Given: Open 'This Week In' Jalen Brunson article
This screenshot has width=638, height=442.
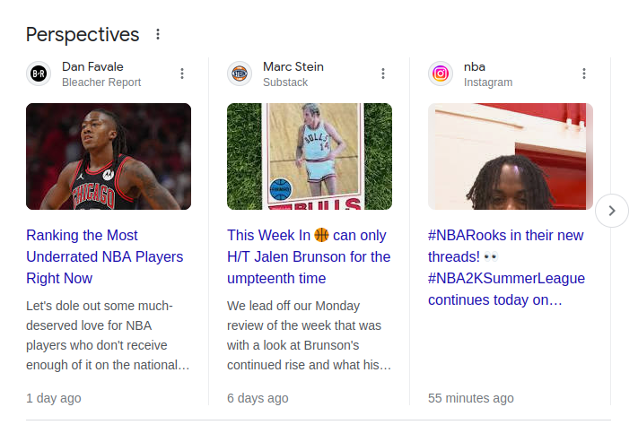Looking at the screenshot, I should point(309,256).
